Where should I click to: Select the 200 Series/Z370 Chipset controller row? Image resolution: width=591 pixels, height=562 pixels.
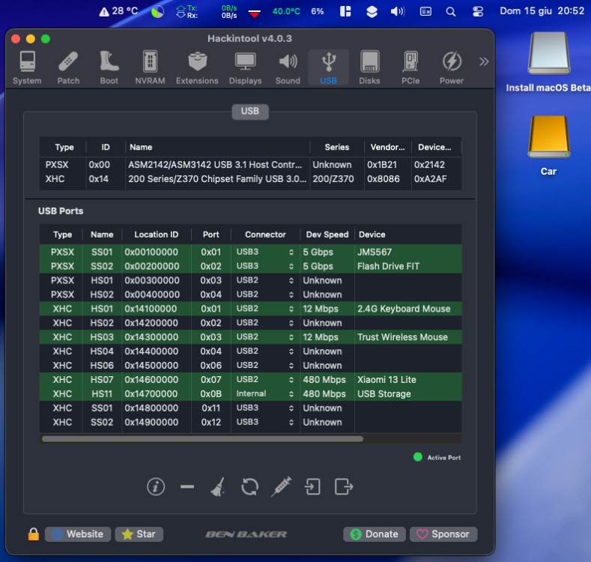pyautogui.click(x=251, y=179)
